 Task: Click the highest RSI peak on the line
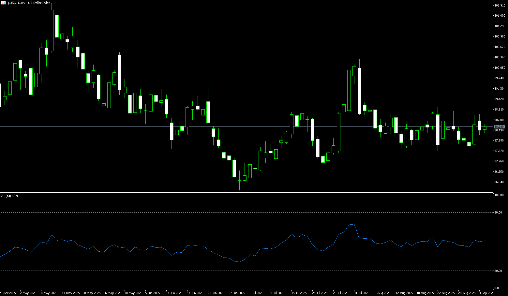(x=354, y=224)
